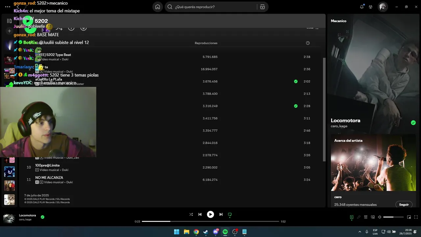Viewport: 421px width, 237px height.
Task: Show hidden system tray icons chevron
Action: pyautogui.click(x=359, y=232)
